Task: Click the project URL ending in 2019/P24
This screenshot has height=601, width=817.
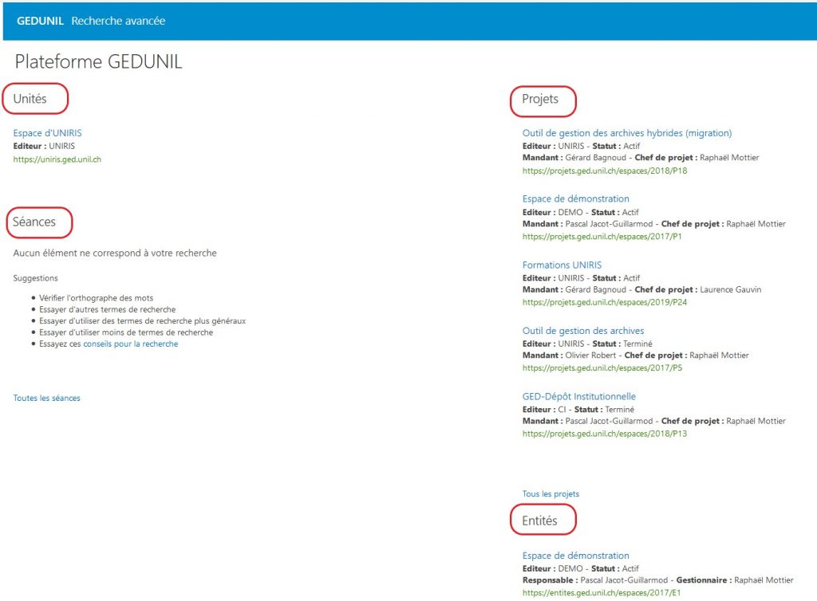Action: [x=604, y=302]
